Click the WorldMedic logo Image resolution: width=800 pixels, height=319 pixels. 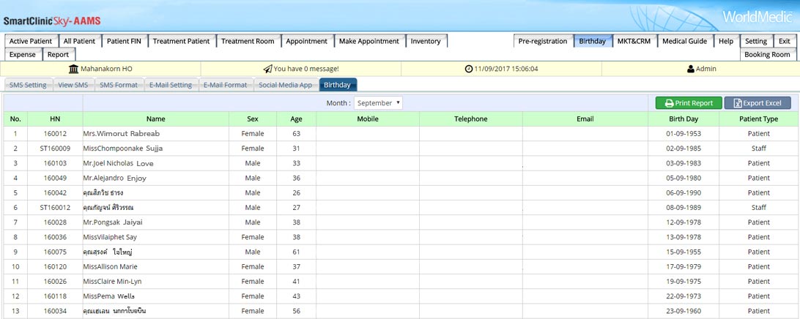pos(757,17)
